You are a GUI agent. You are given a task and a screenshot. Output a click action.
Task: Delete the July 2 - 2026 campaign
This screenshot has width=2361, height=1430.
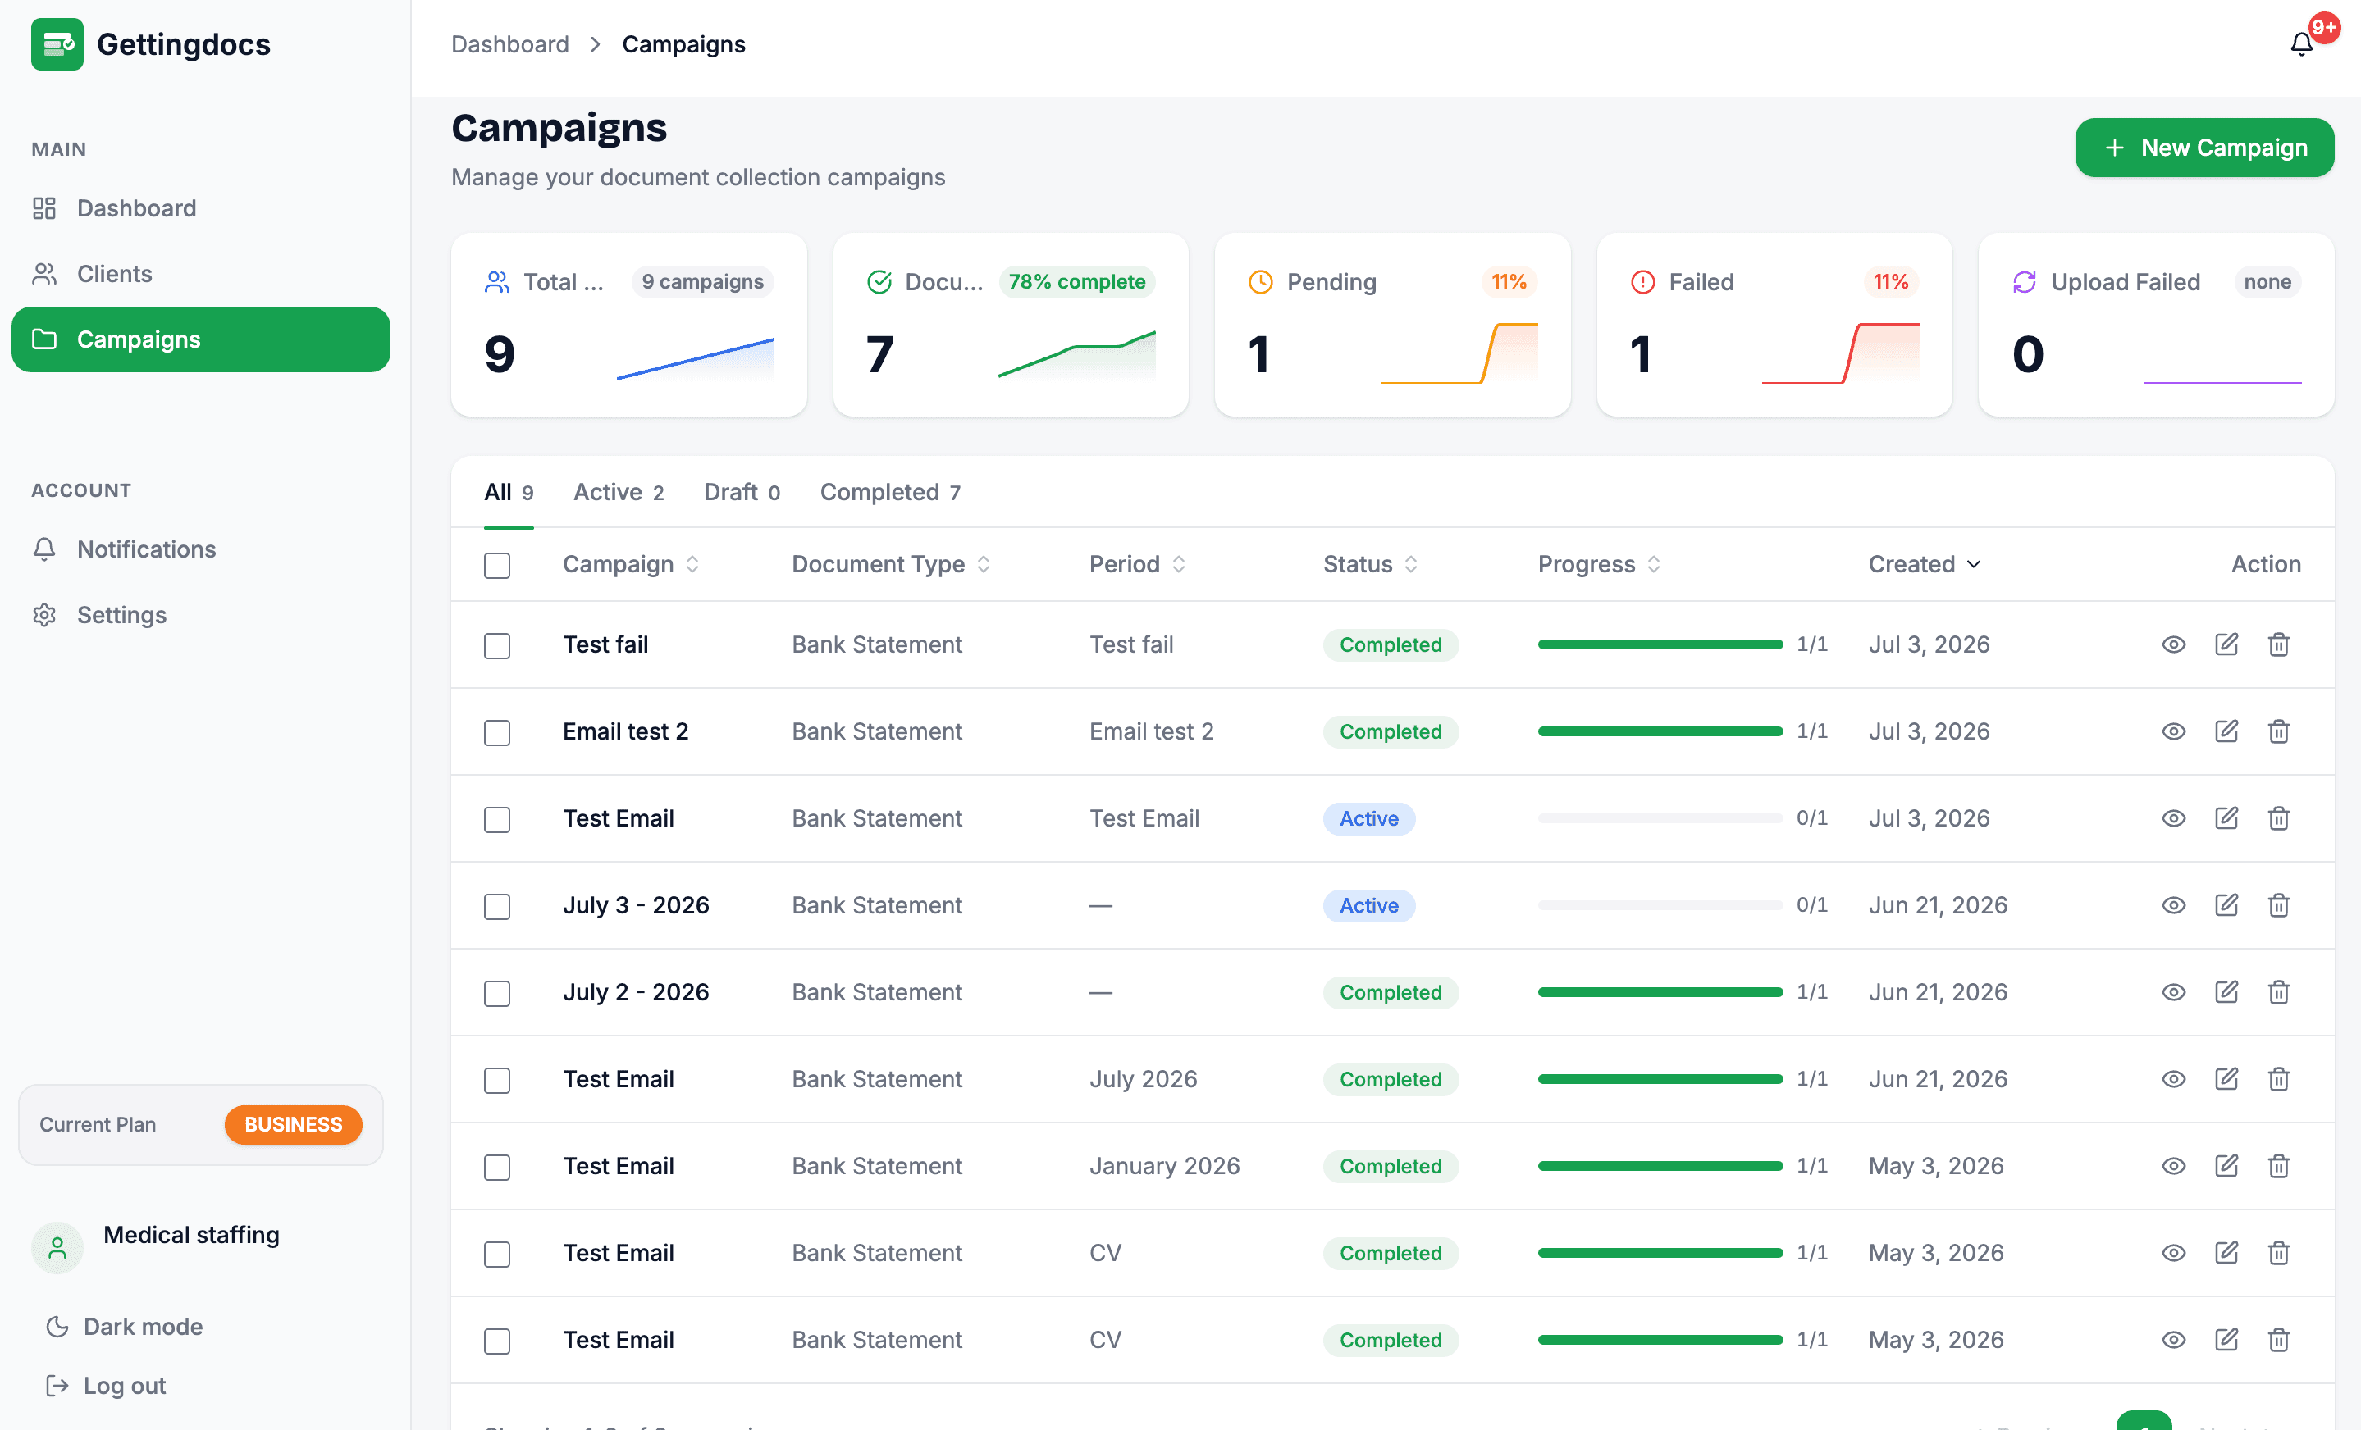2279,992
